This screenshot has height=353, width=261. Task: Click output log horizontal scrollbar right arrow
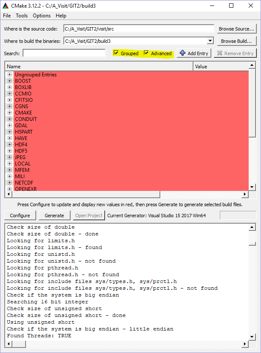pos(245,344)
